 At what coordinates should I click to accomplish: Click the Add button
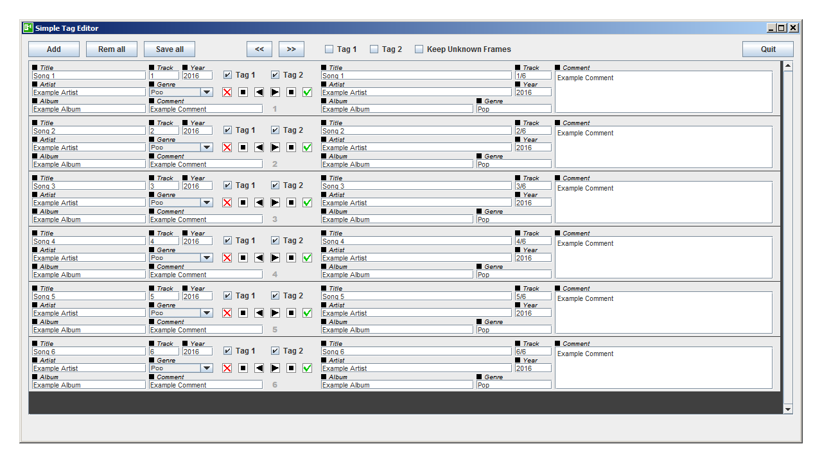[54, 49]
